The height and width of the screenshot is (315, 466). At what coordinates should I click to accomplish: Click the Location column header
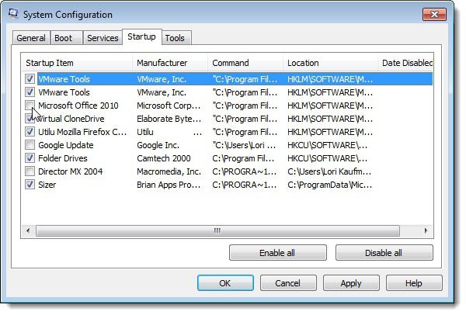pos(330,63)
